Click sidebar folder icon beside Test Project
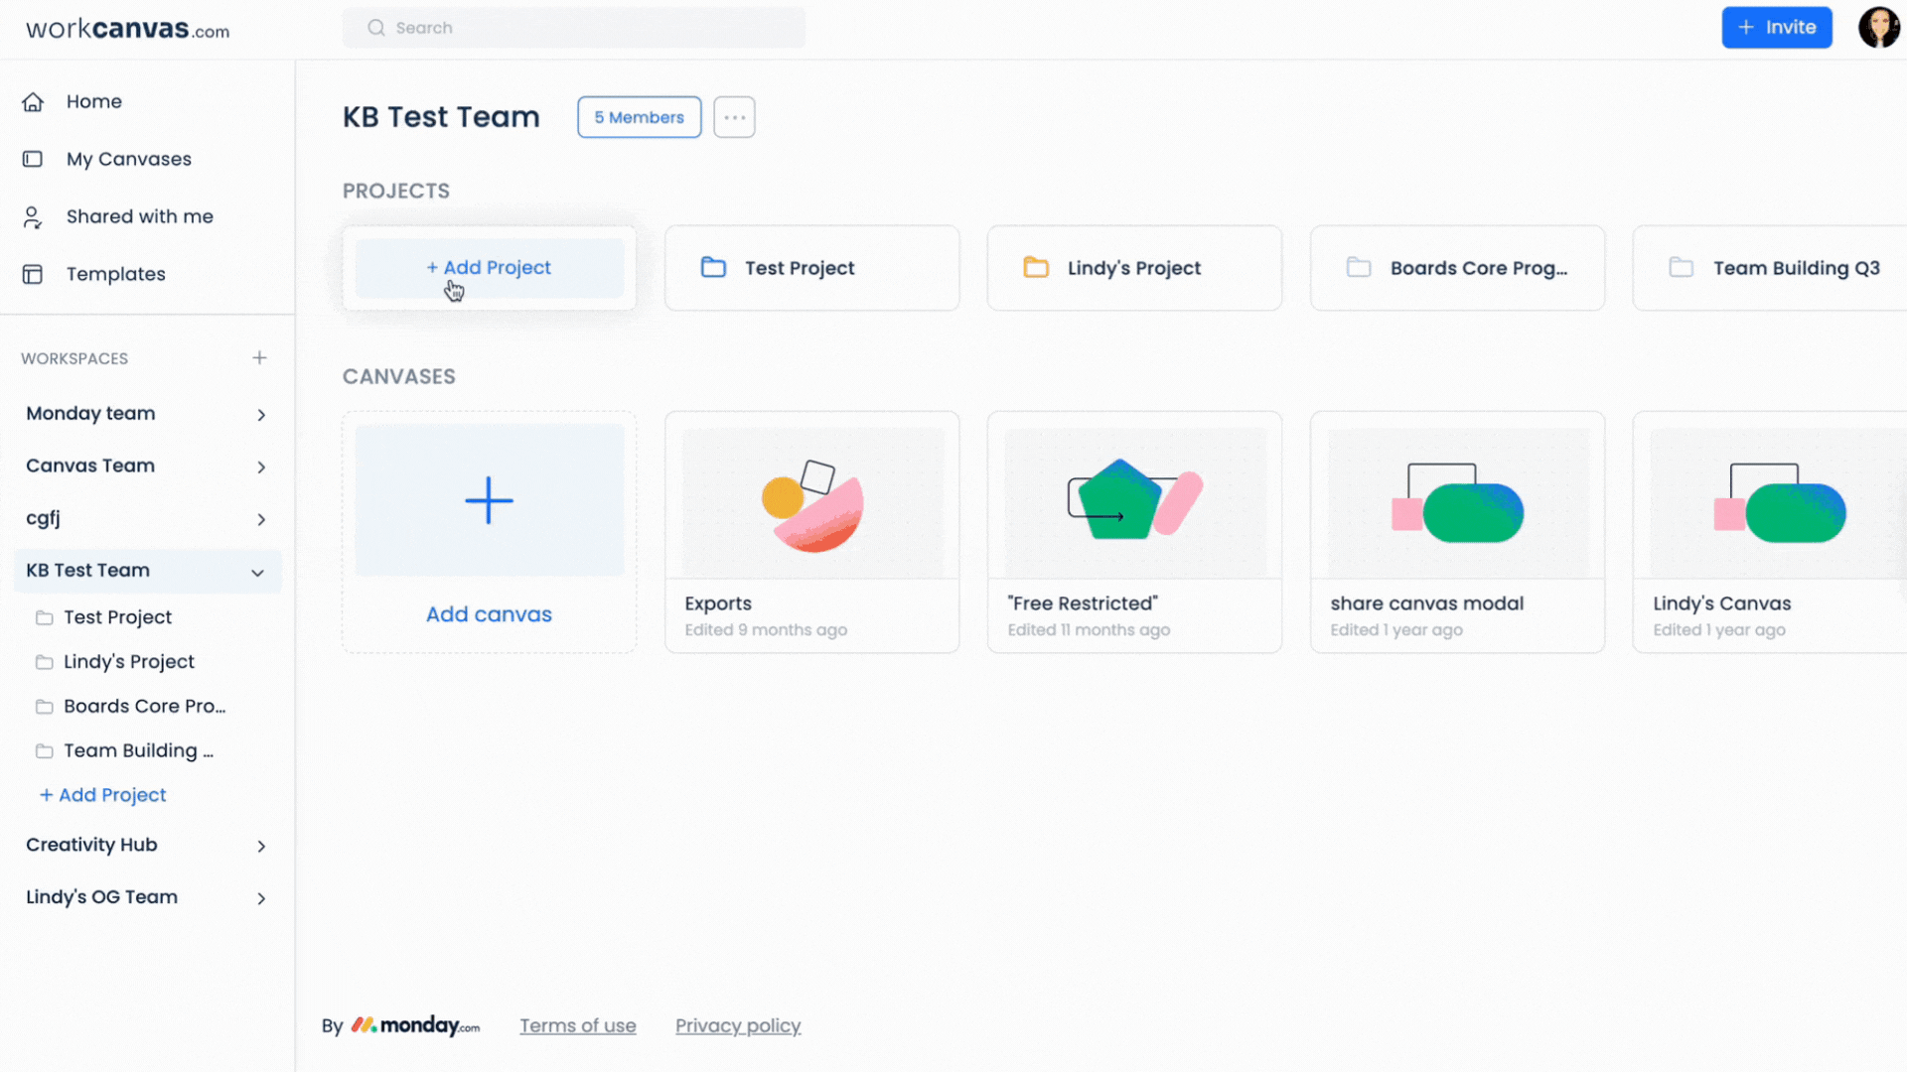This screenshot has width=1907, height=1072. (x=45, y=618)
